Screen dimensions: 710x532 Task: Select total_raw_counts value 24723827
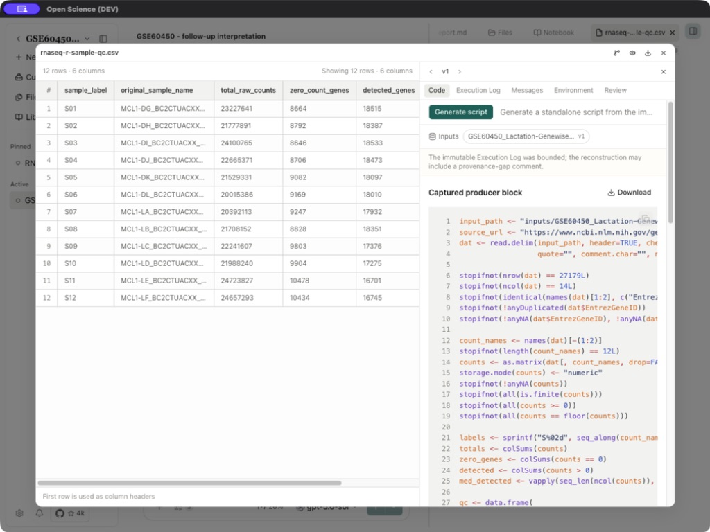248,281
